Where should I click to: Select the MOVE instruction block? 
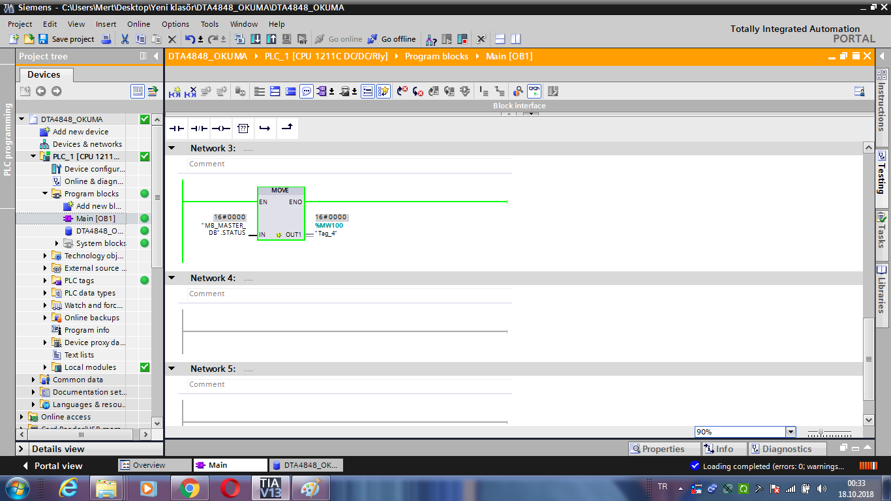(x=280, y=213)
